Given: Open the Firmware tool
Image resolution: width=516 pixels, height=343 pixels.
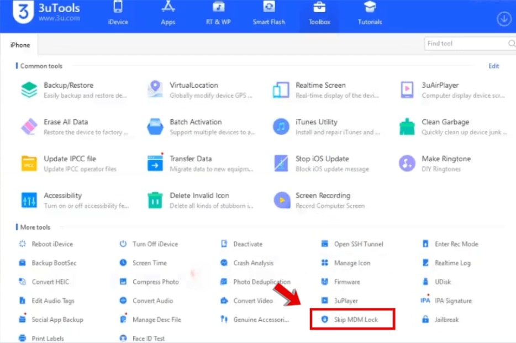Looking at the screenshot, I should tap(340, 282).
